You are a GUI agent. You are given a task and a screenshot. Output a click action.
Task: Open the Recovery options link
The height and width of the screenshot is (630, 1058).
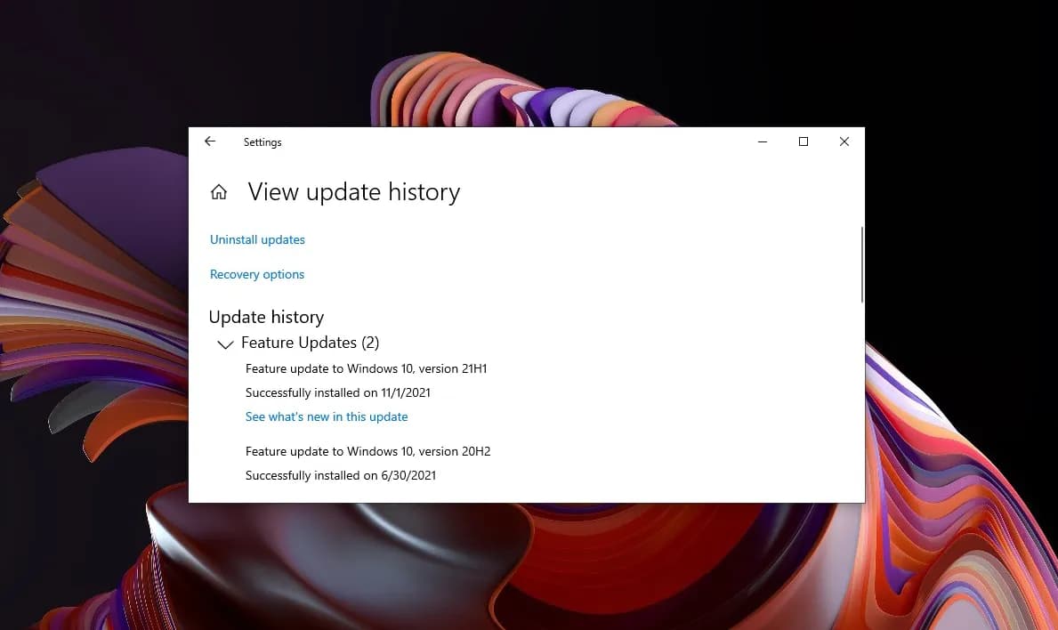pyautogui.click(x=257, y=274)
